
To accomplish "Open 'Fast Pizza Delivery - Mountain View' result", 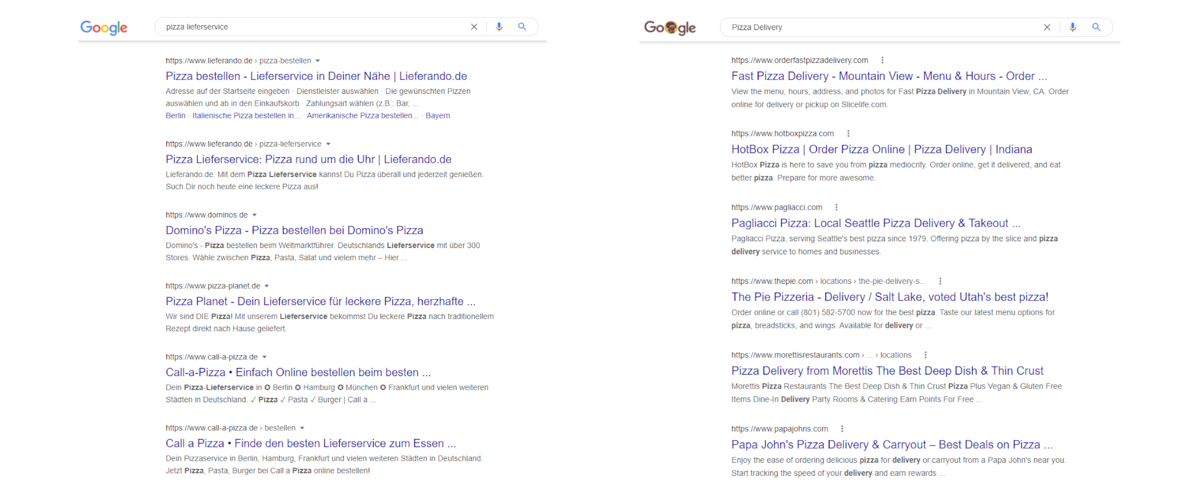I will tap(889, 76).
